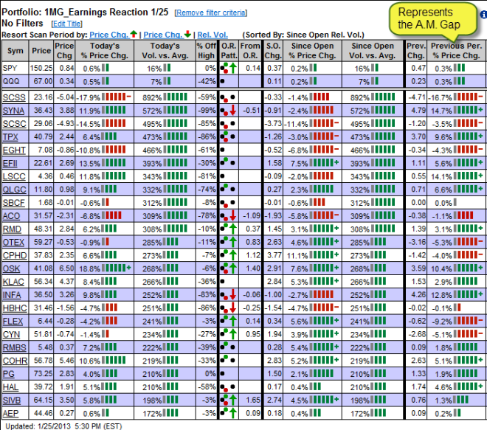This screenshot has width=487, height=430.
Task: Click the % Off High column header
Action: pyautogui.click(x=207, y=51)
